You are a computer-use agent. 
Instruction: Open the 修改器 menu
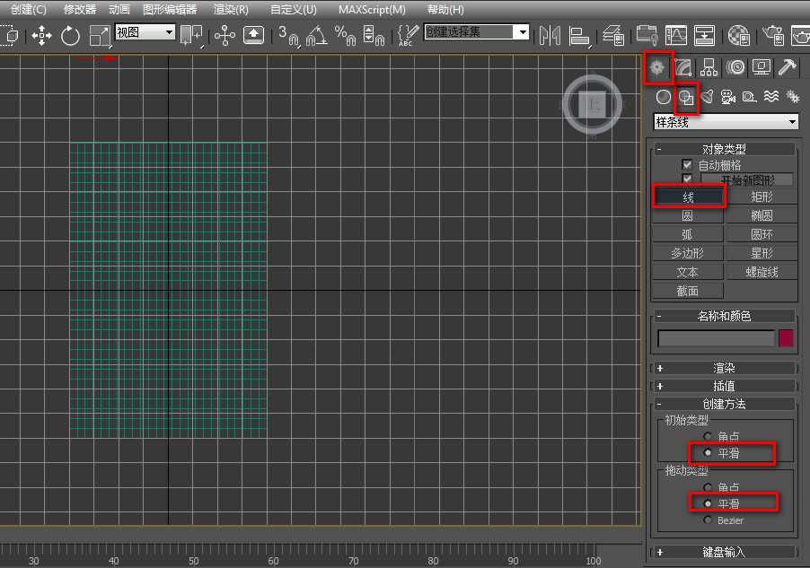point(80,9)
